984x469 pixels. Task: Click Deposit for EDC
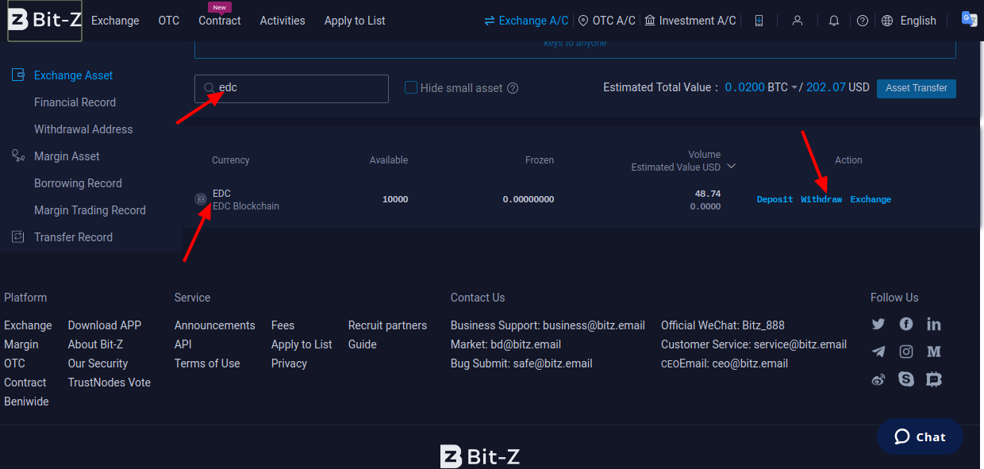(775, 199)
